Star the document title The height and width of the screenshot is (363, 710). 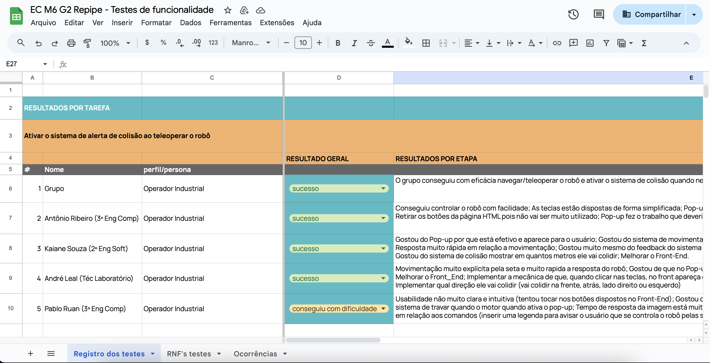[x=227, y=10]
